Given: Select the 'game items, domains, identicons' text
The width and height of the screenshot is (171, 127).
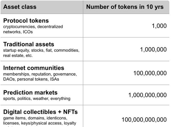Looking at the screenshot, I should [35, 118].
